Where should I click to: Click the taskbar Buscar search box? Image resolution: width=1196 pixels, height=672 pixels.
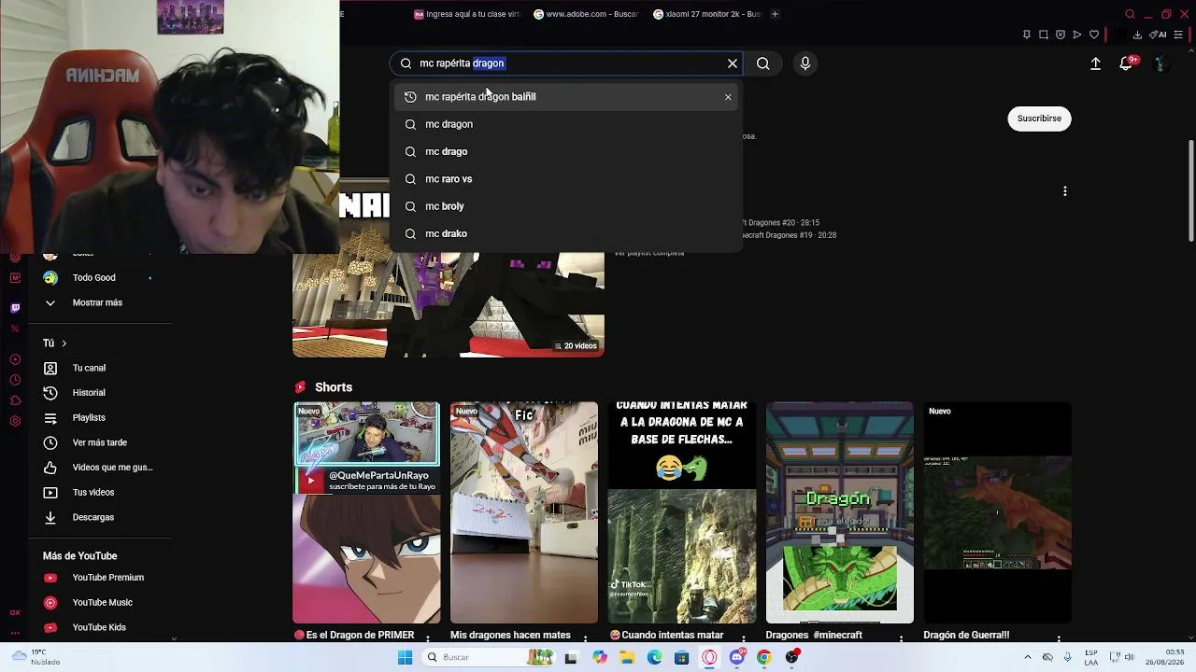(488, 657)
